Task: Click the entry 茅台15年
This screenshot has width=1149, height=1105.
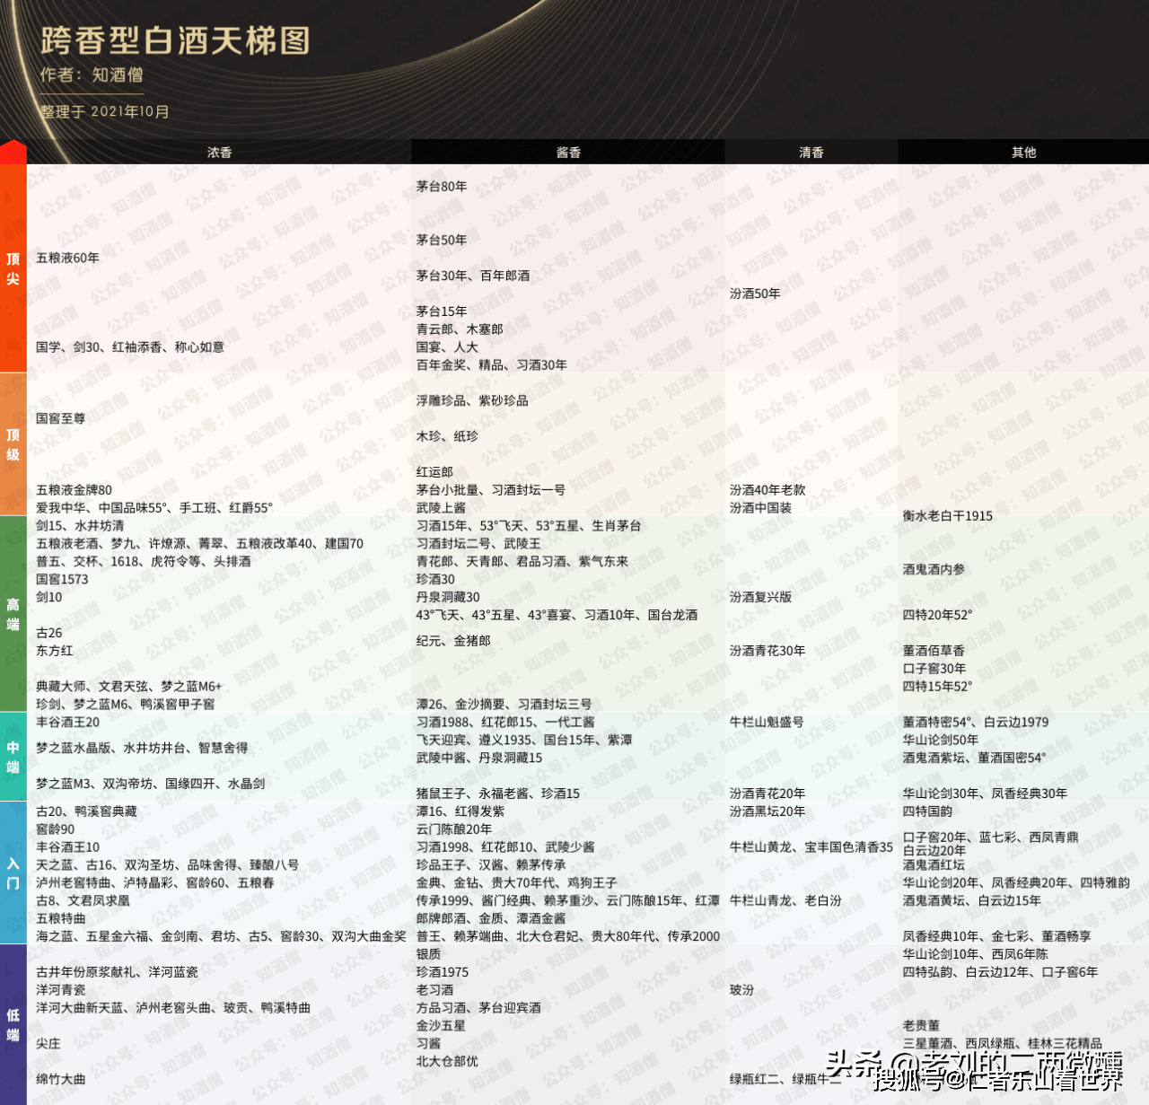Action: tap(442, 311)
